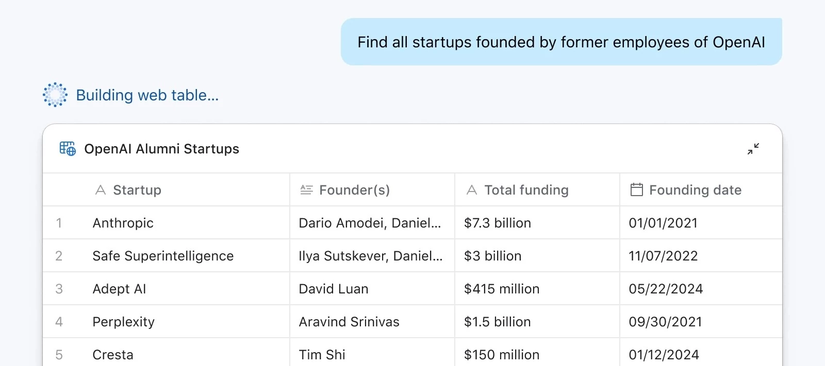This screenshot has height=366, width=825.
Task: Click the OpenAI Alumni Startups table title
Action: pyautogui.click(x=162, y=149)
